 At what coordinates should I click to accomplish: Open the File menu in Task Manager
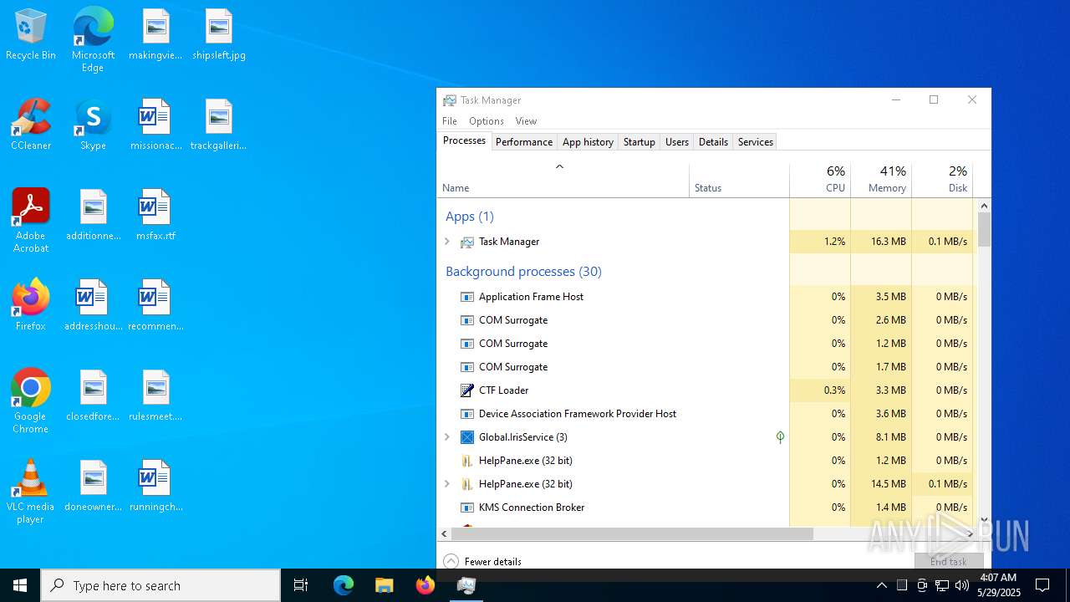tap(450, 121)
